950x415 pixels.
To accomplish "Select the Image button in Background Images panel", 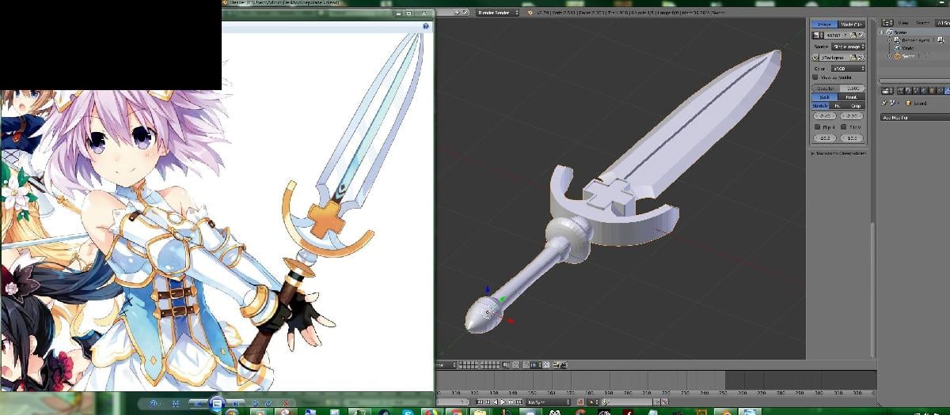I will coord(824,25).
